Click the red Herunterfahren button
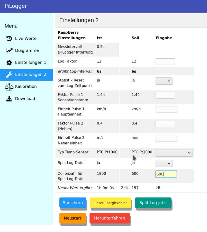 [109, 218]
